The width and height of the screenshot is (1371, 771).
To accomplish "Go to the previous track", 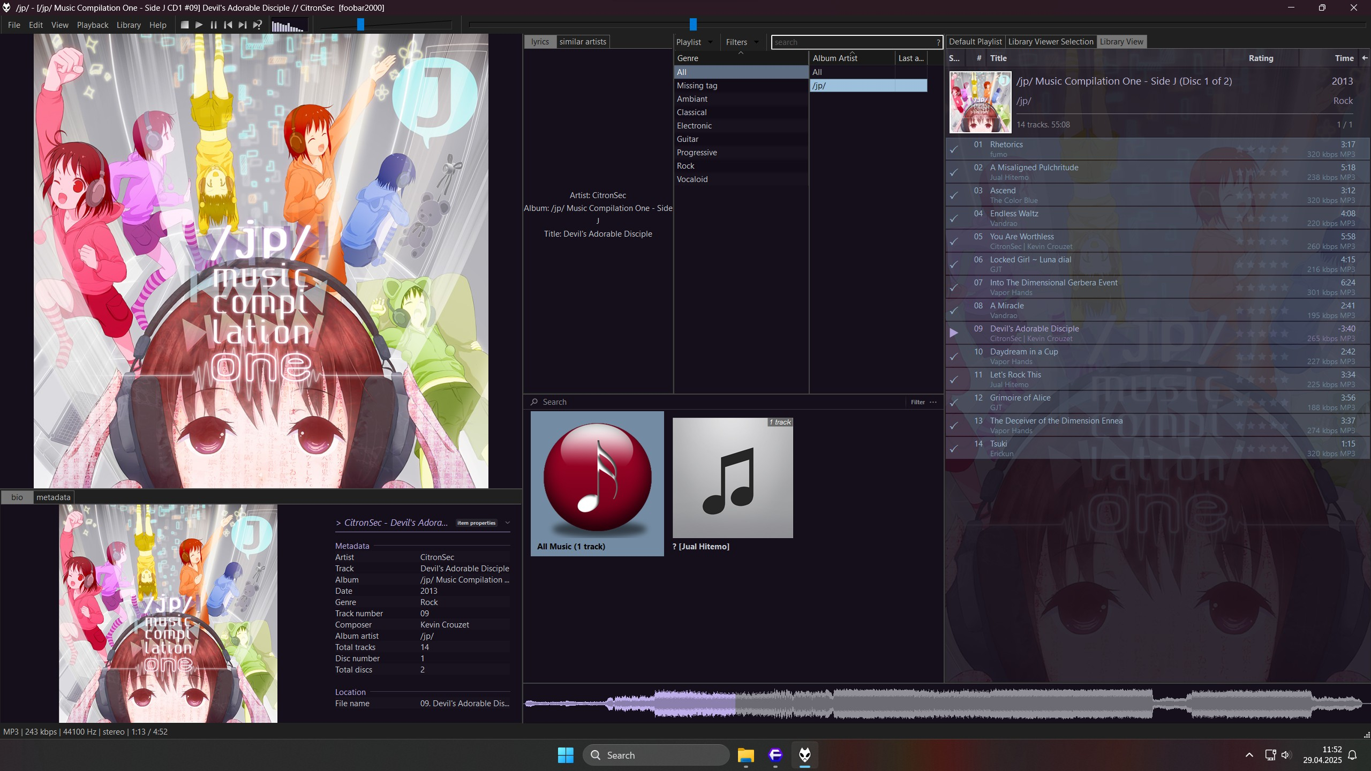I will click(x=228, y=25).
